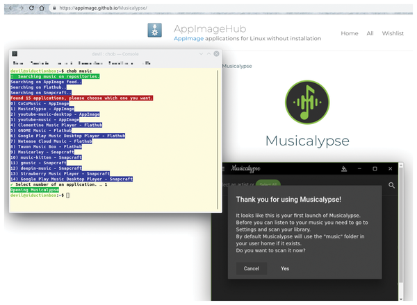Open the Home navigation link
Image resolution: width=417 pixels, height=305 pixels.
(x=350, y=33)
